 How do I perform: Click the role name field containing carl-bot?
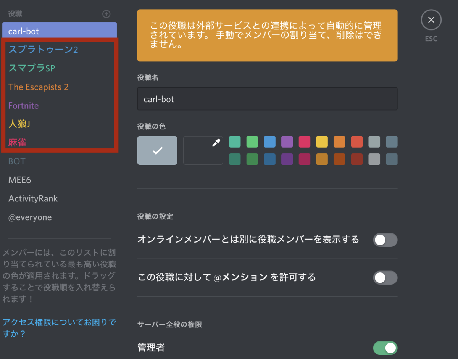[x=267, y=99]
